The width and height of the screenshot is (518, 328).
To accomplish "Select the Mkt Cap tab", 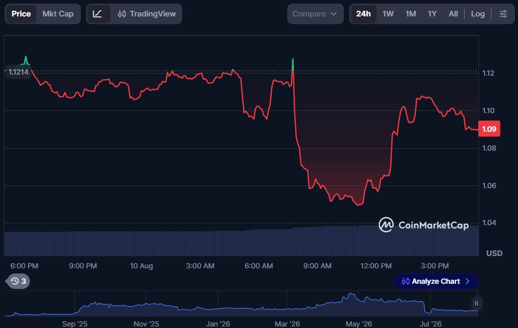I will [58, 14].
